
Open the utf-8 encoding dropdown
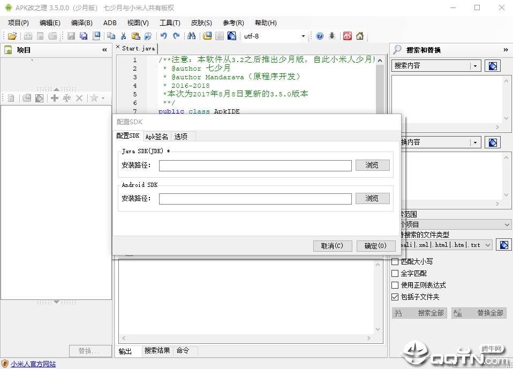tap(303, 36)
